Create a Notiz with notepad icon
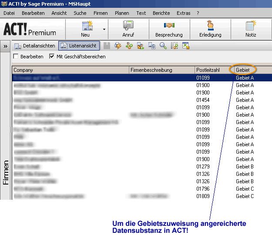272x235 pixels. point(251,26)
